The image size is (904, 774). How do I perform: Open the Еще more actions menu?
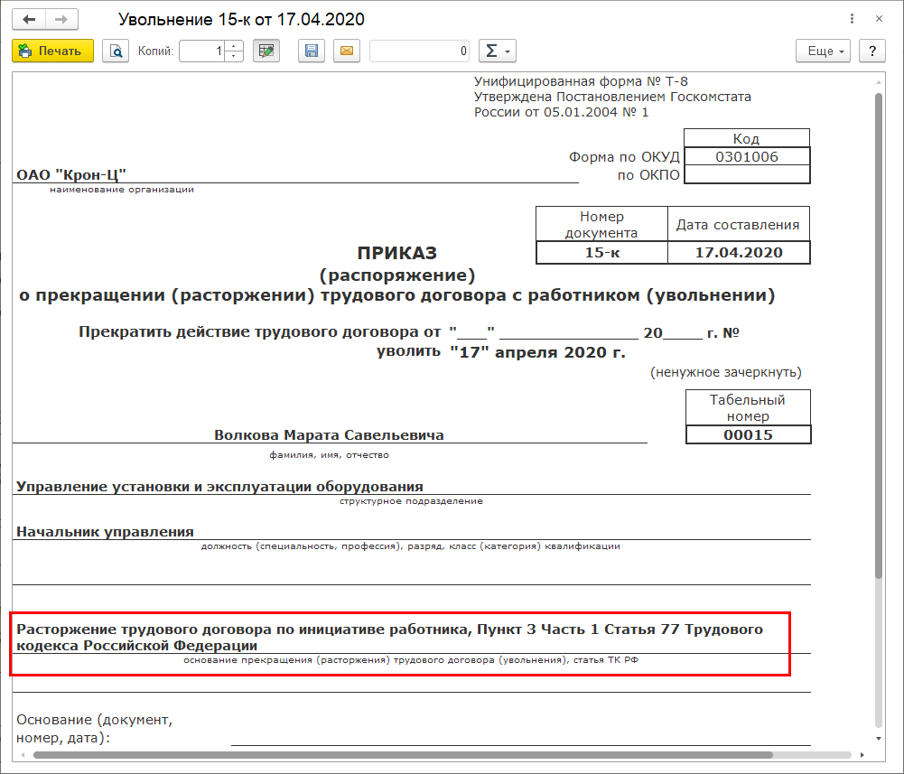coord(823,51)
